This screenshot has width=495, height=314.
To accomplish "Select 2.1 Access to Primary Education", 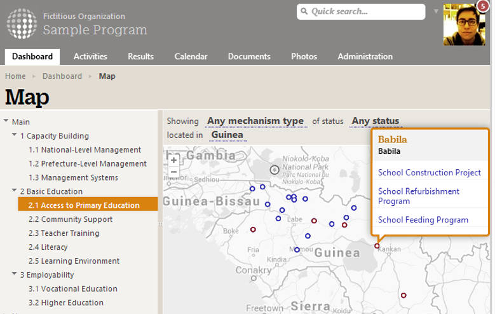I will pos(88,205).
